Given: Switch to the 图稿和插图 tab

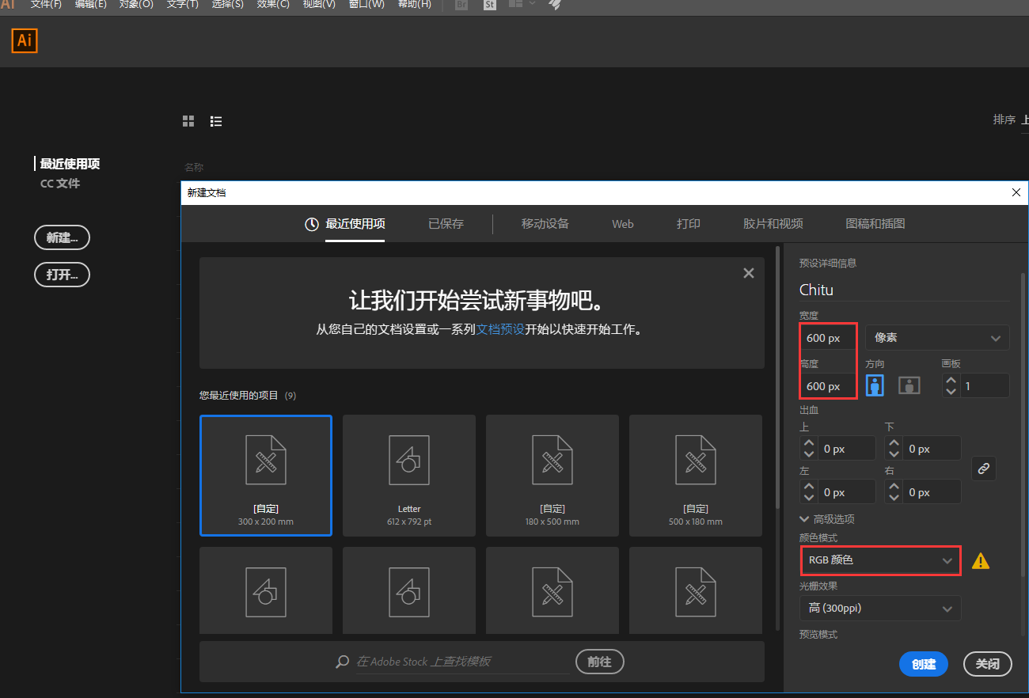Looking at the screenshot, I should 875,224.
